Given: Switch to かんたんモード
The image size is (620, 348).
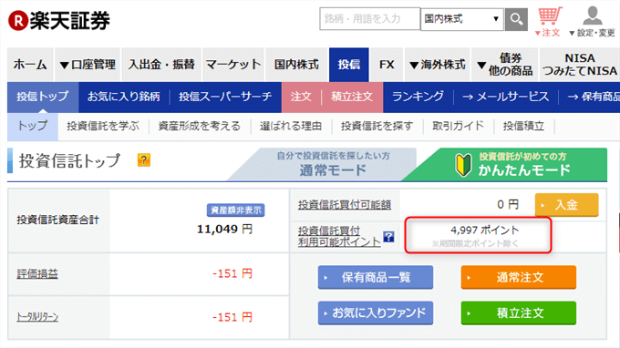Looking at the screenshot, I should [510, 164].
